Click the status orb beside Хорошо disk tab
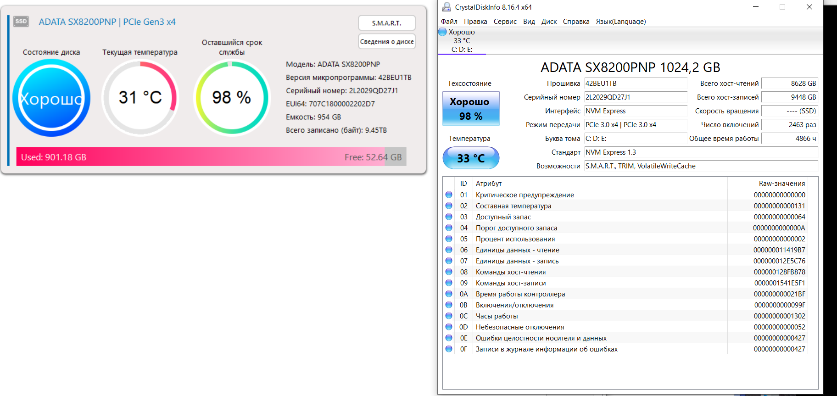 442,32
